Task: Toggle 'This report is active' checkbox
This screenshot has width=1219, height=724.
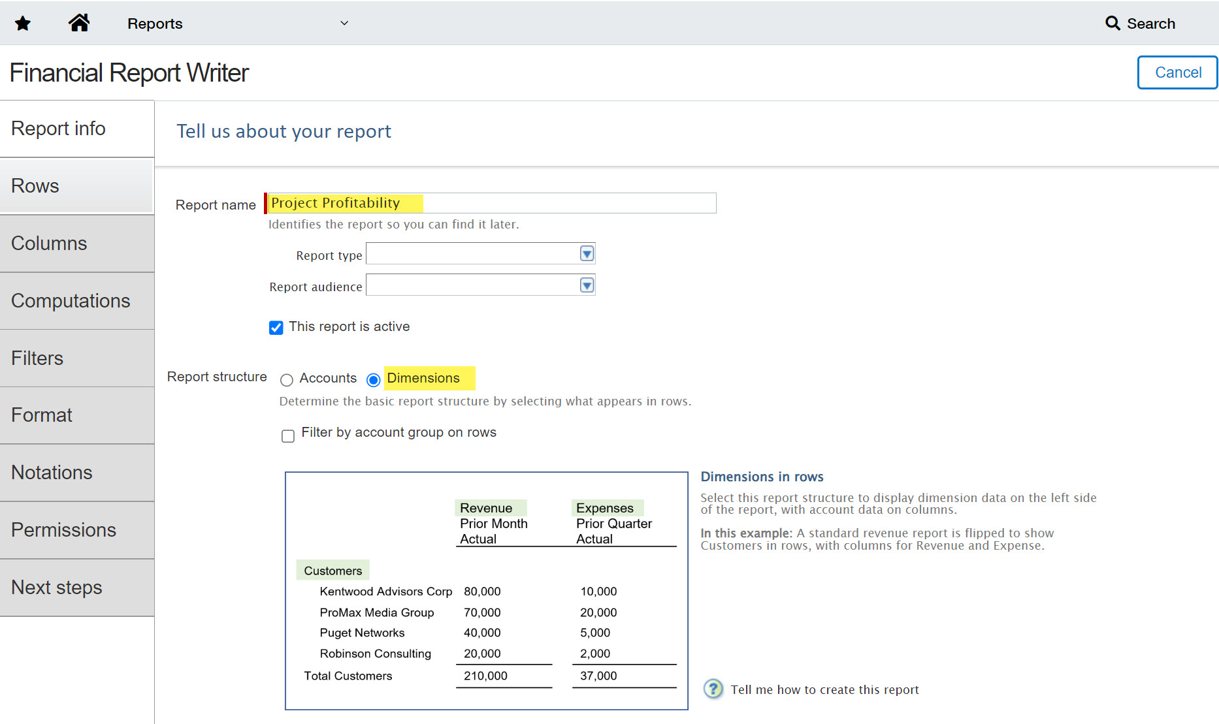Action: 276,328
